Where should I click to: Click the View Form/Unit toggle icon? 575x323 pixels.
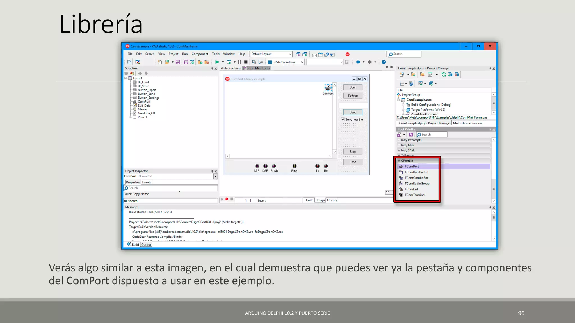[x=138, y=62]
